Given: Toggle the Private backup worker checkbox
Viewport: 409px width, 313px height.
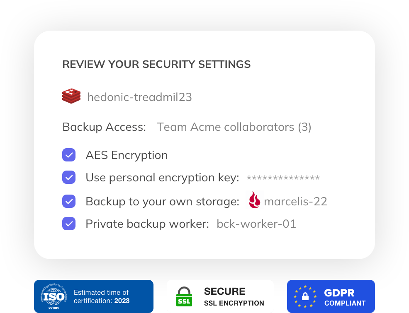Looking at the screenshot, I should tap(69, 224).
